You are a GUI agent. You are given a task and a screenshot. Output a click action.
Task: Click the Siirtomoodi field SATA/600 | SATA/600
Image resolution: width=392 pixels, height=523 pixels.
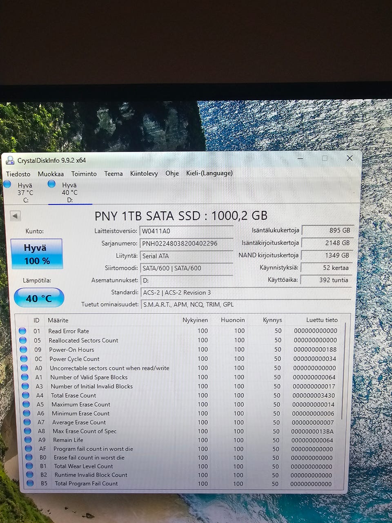(187, 268)
